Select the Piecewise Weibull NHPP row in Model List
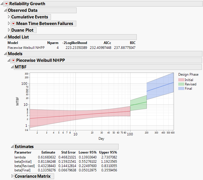Viewport: 203px width, 180px height. [x=26, y=47]
